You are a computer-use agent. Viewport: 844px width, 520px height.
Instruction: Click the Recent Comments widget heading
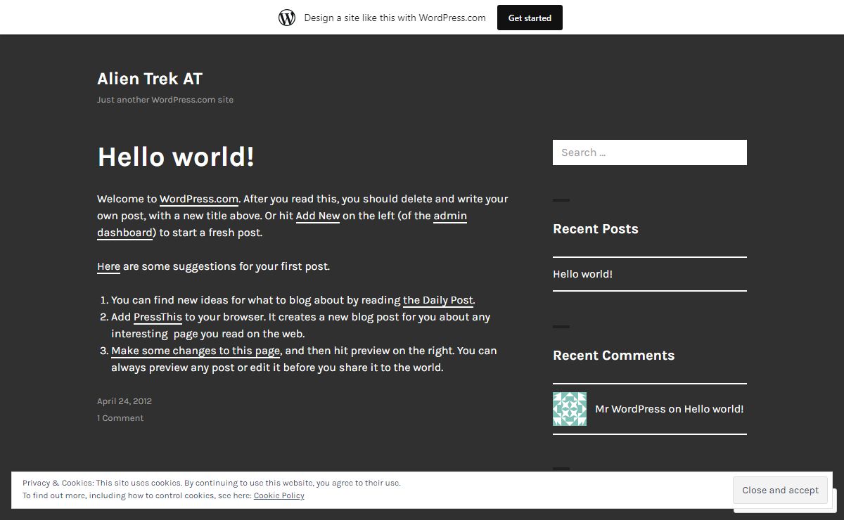613,356
